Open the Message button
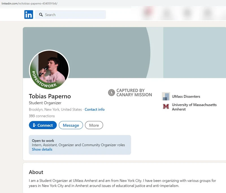This screenshot has width=226, height=193. click(71, 125)
